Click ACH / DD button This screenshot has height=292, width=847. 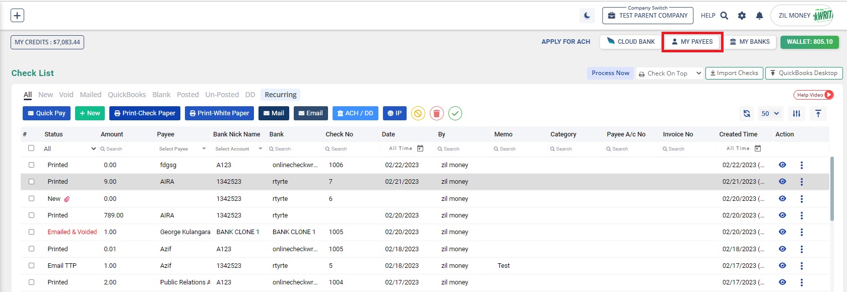pos(355,113)
